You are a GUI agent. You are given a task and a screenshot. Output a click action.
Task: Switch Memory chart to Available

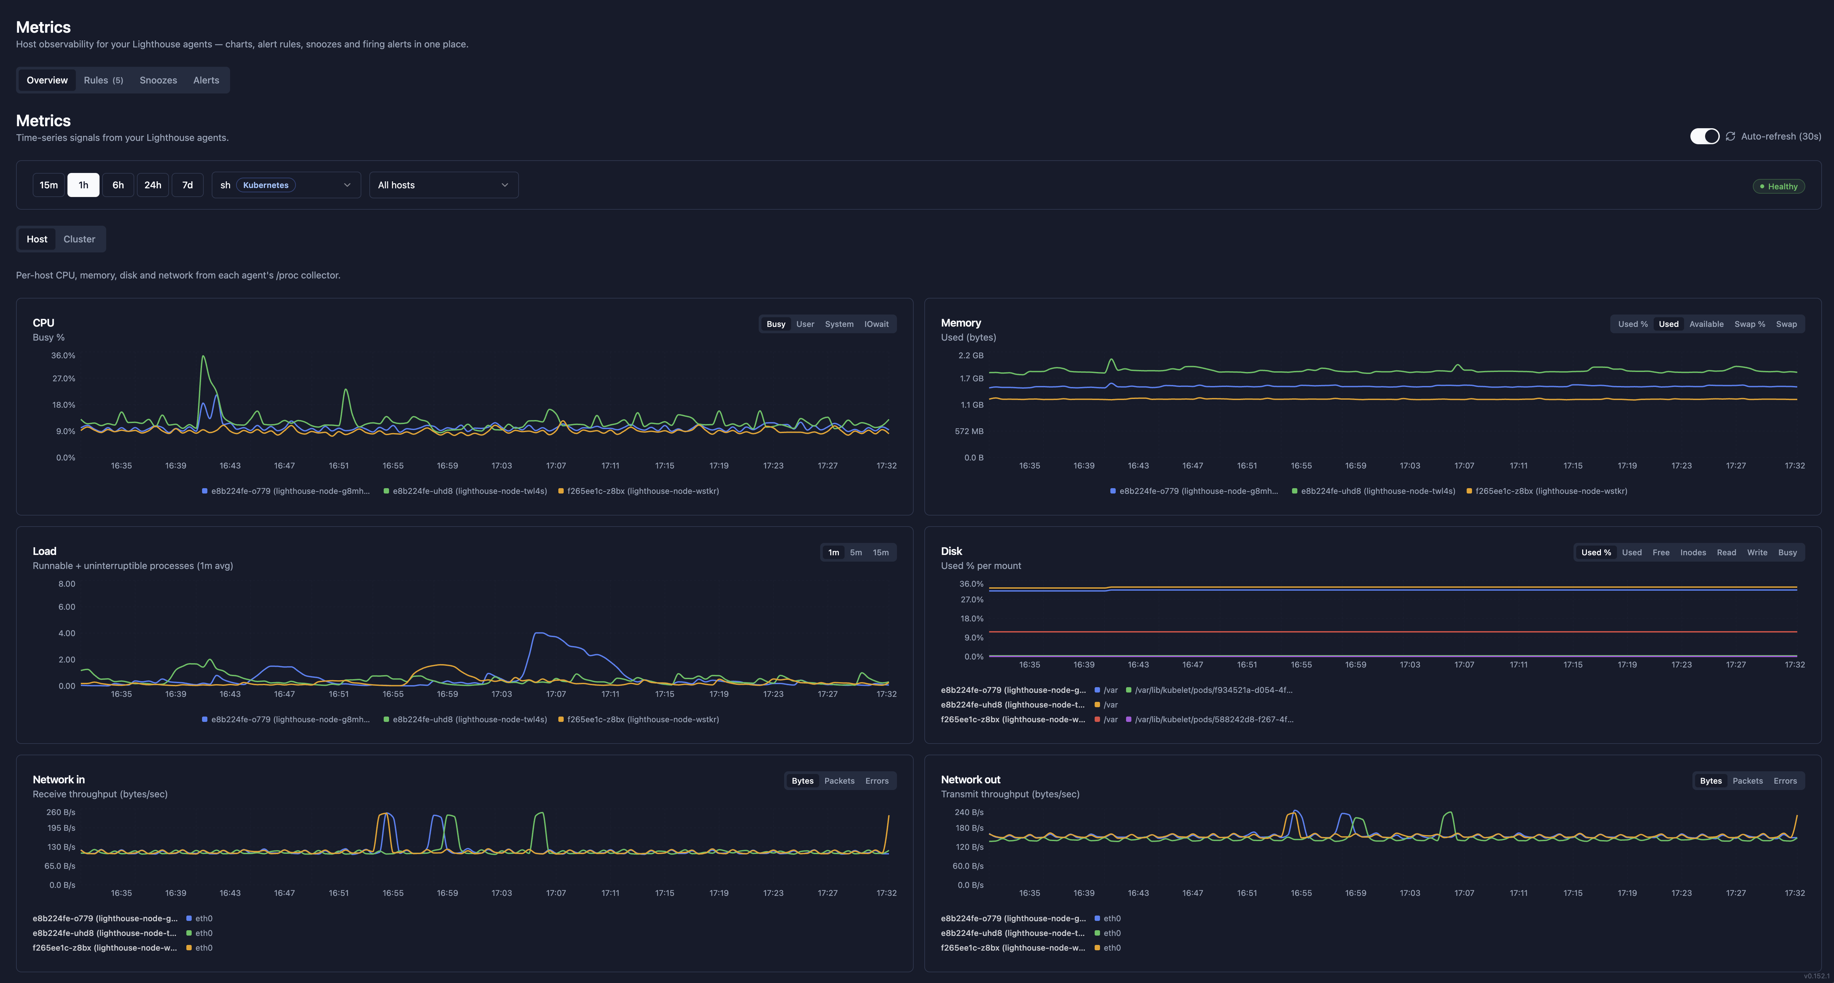pyautogui.click(x=1706, y=324)
